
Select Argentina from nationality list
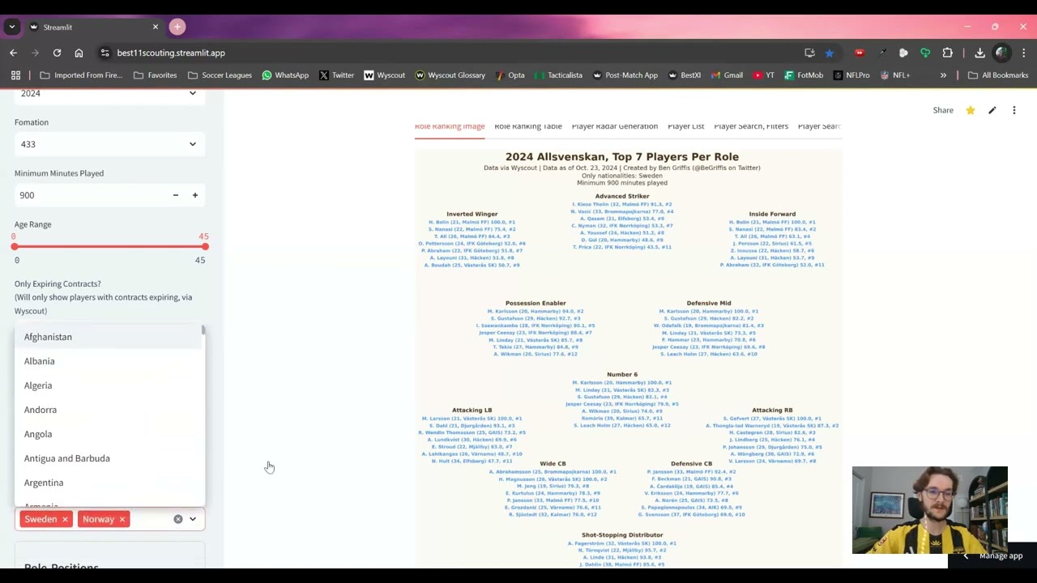coord(108,483)
